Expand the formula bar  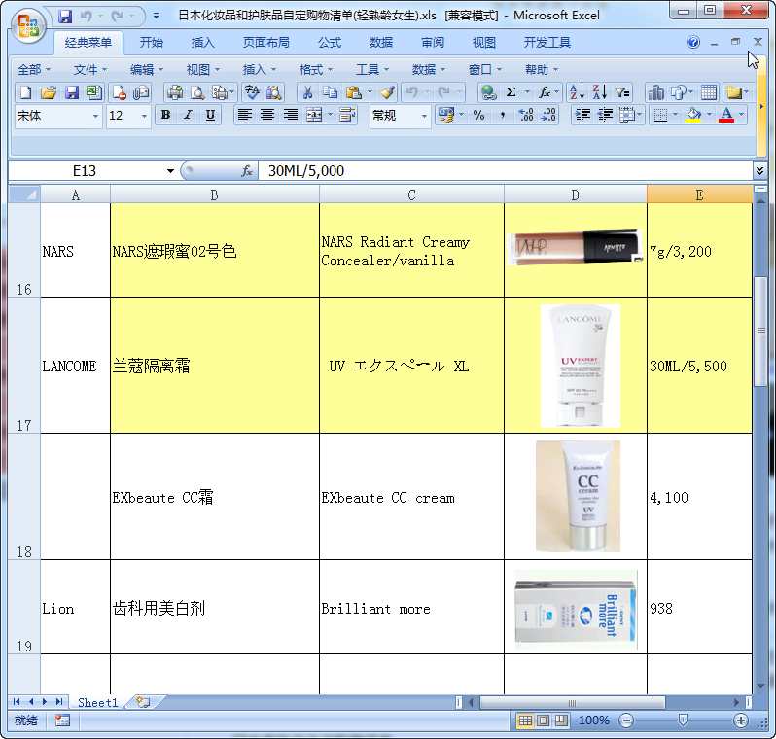coord(759,171)
